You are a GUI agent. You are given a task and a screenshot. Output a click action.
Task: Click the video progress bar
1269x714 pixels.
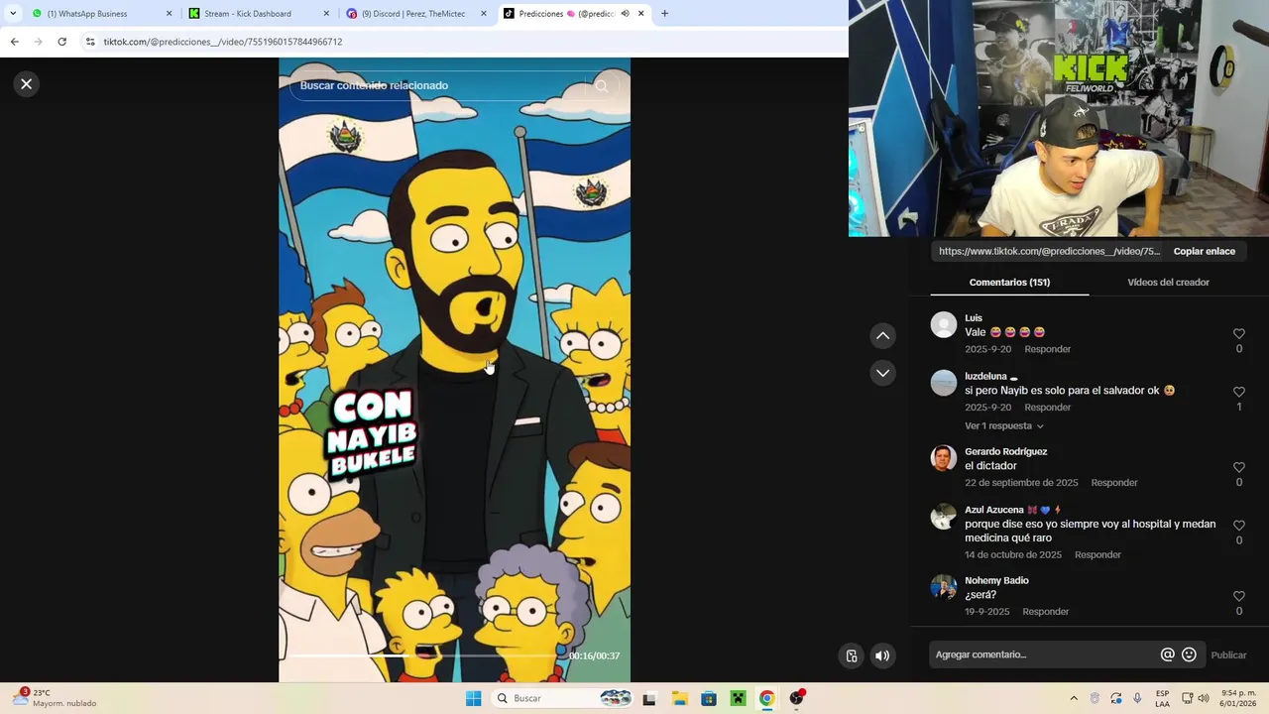[x=424, y=655]
